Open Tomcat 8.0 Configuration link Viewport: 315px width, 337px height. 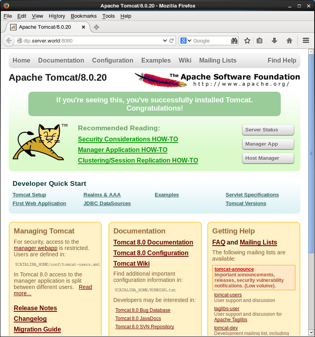pyautogui.click(x=151, y=253)
